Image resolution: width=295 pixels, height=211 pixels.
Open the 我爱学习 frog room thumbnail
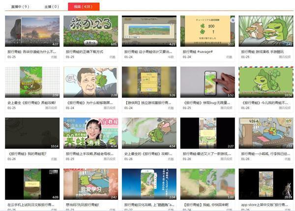click(90, 184)
